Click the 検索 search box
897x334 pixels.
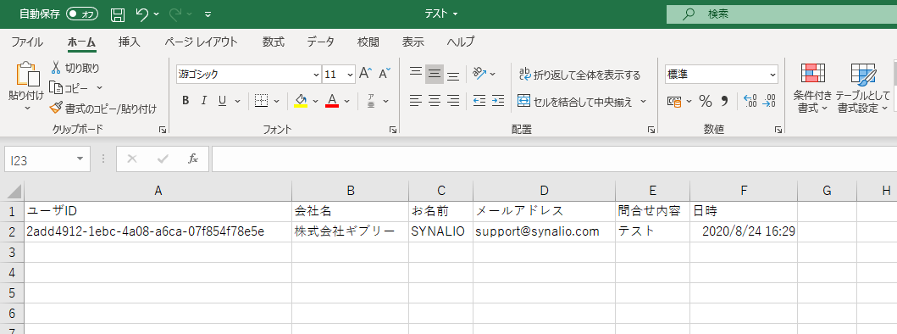click(782, 14)
